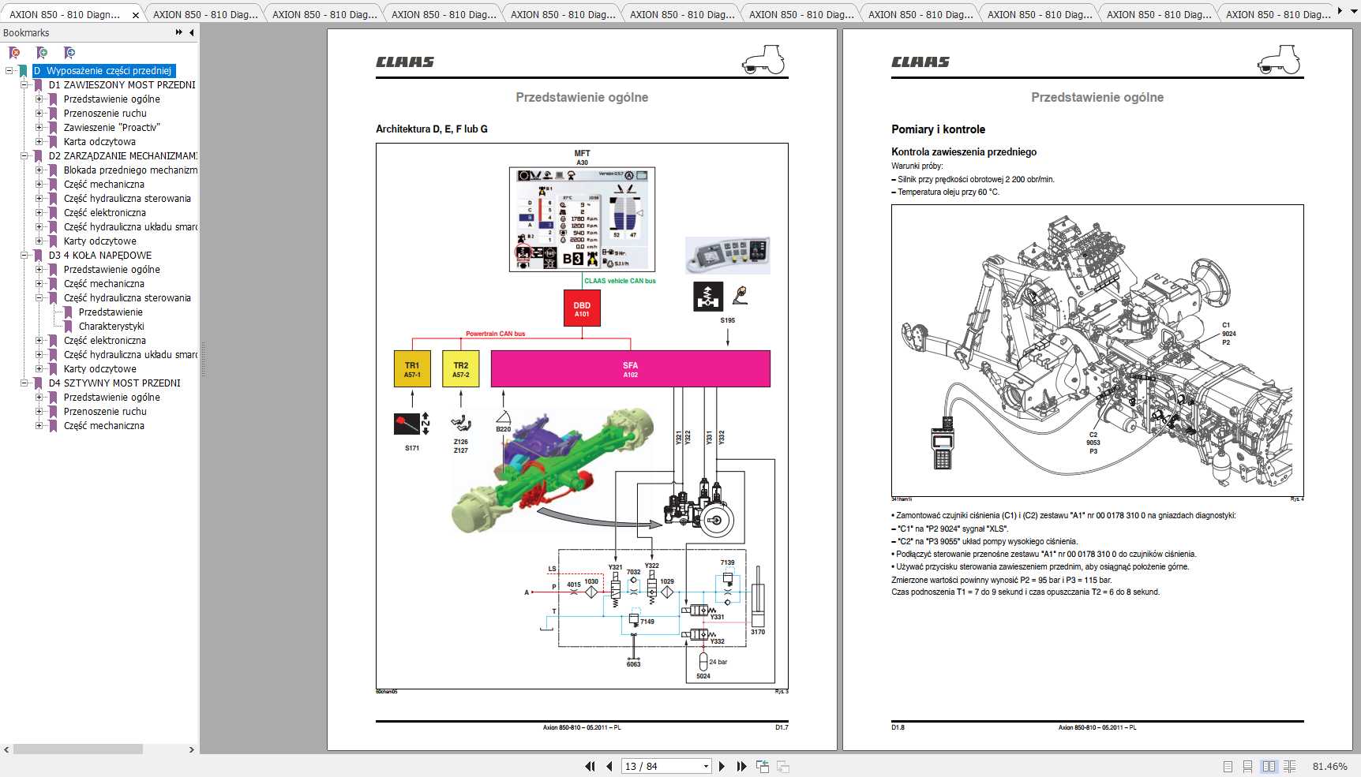This screenshot has height=777, width=1361.
Task: Click the SFA A102 magenta block in diagram
Action: [x=630, y=369]
